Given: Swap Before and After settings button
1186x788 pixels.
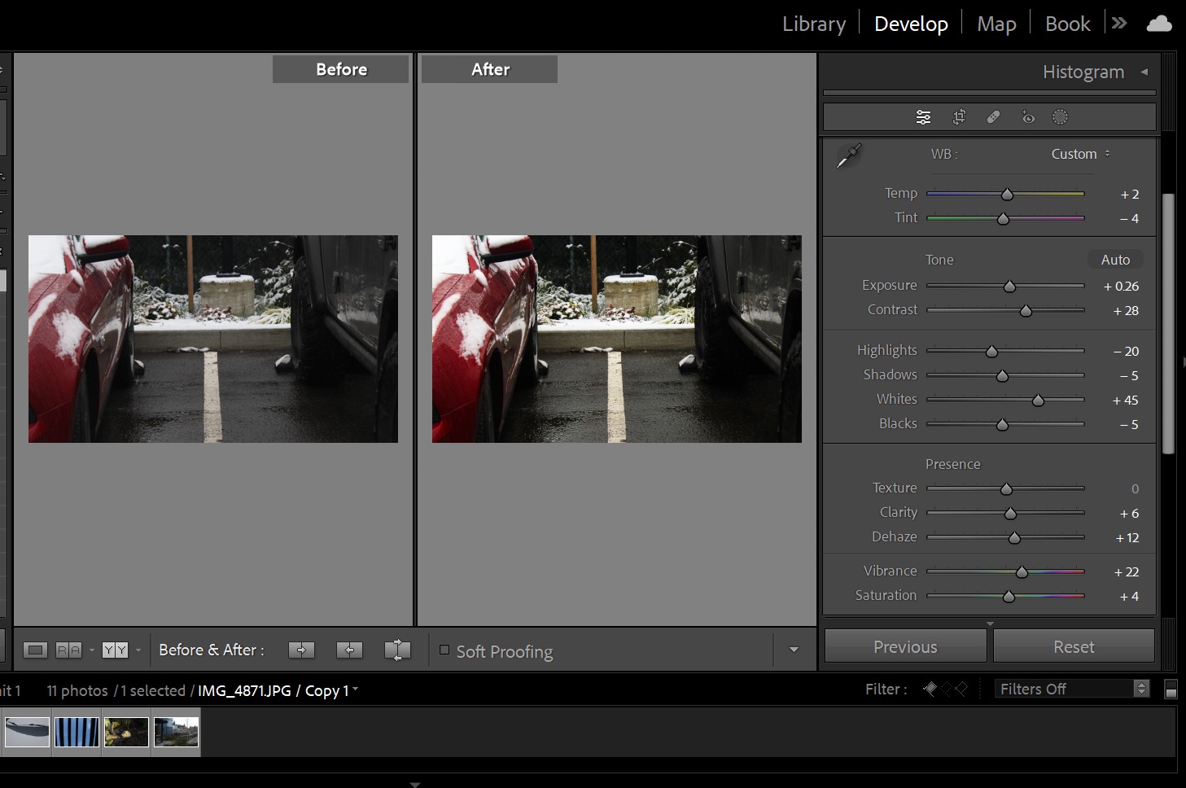Looking at the screenshot, I should [x=397, y=650].
